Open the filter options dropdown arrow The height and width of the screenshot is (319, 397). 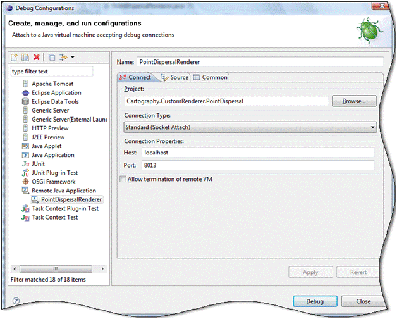73,58
